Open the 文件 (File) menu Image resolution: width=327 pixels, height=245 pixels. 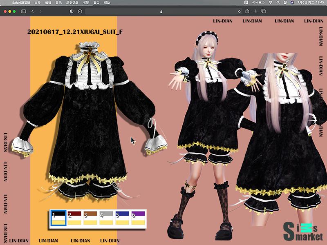point(38,2)
